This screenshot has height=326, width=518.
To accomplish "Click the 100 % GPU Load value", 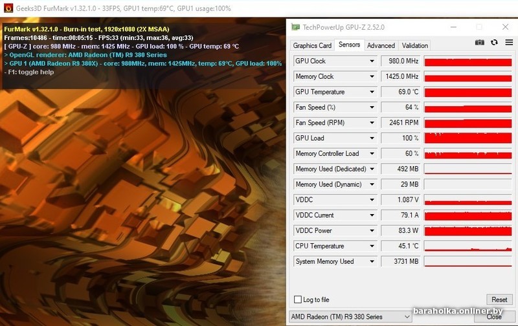I will click(400, 138).
